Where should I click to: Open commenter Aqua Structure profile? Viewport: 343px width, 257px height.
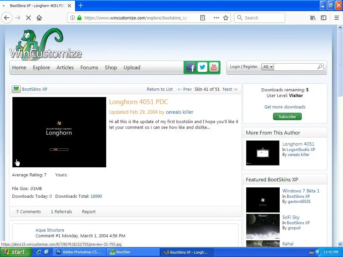(50, 230)
